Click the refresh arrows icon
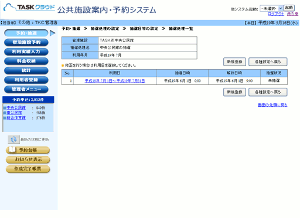Viewport: 300px width, 218px height. (13, 139)
